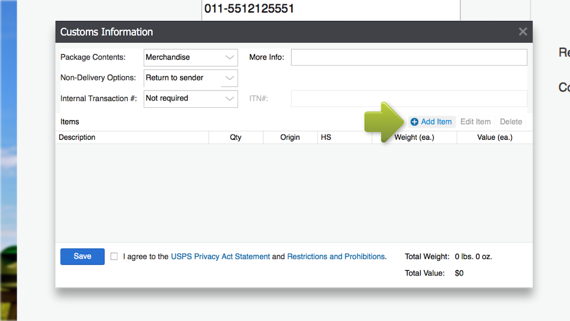Screen dimensions: 570x321
Task: Open the Restrictions and Prohibitions link
Action: (336, 257)
